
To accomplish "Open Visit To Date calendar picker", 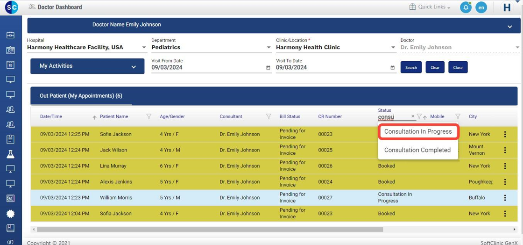I will [x=393, y=68].
